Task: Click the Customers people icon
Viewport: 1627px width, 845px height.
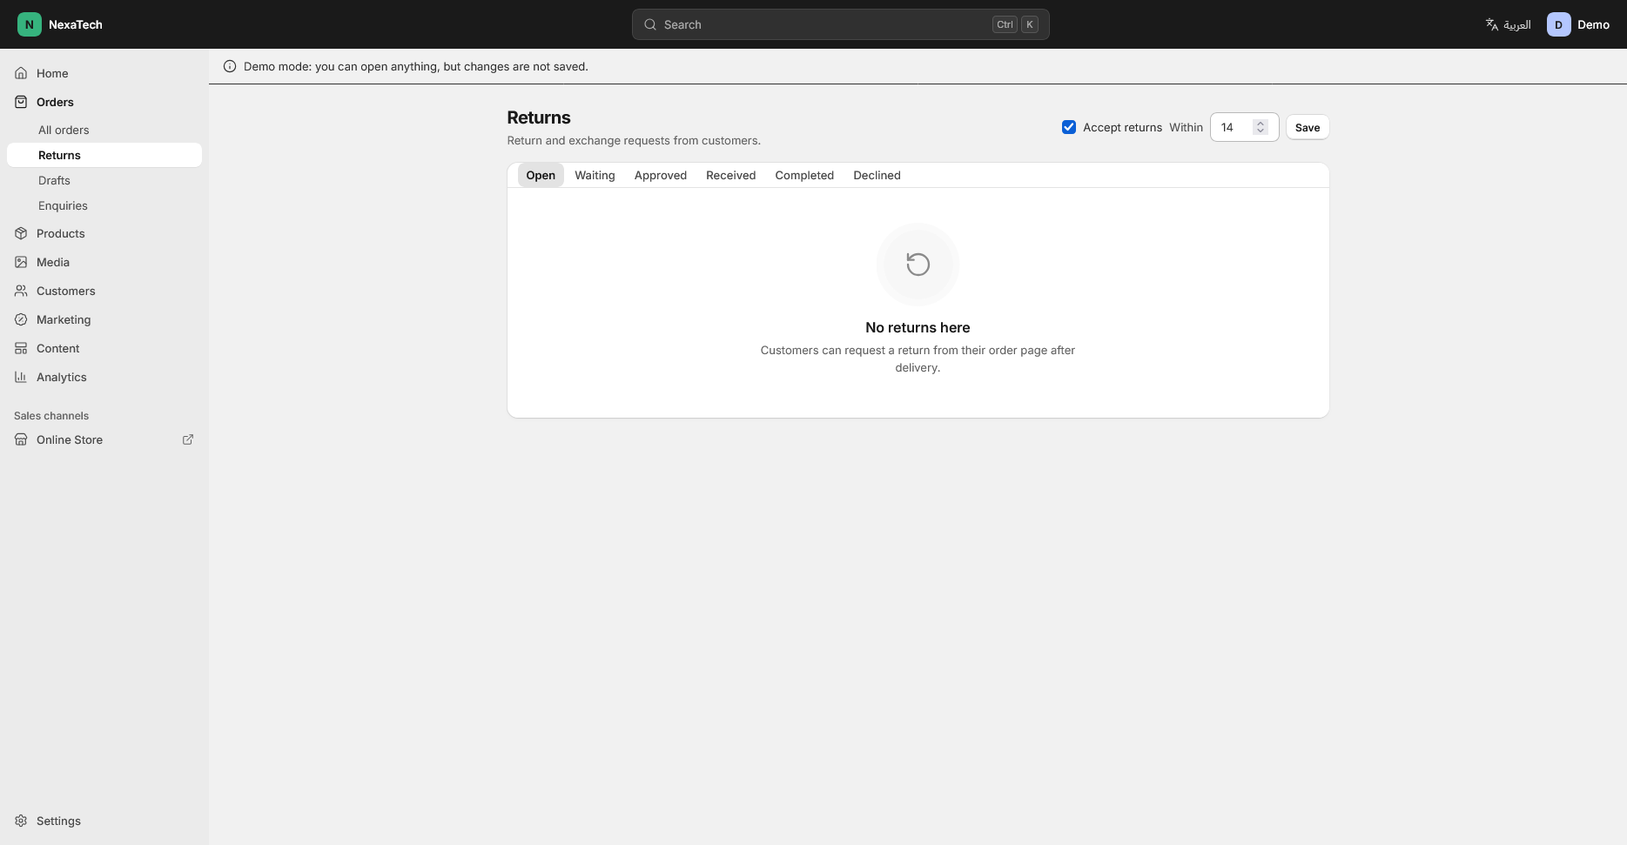Action: [x=21, y=291]
